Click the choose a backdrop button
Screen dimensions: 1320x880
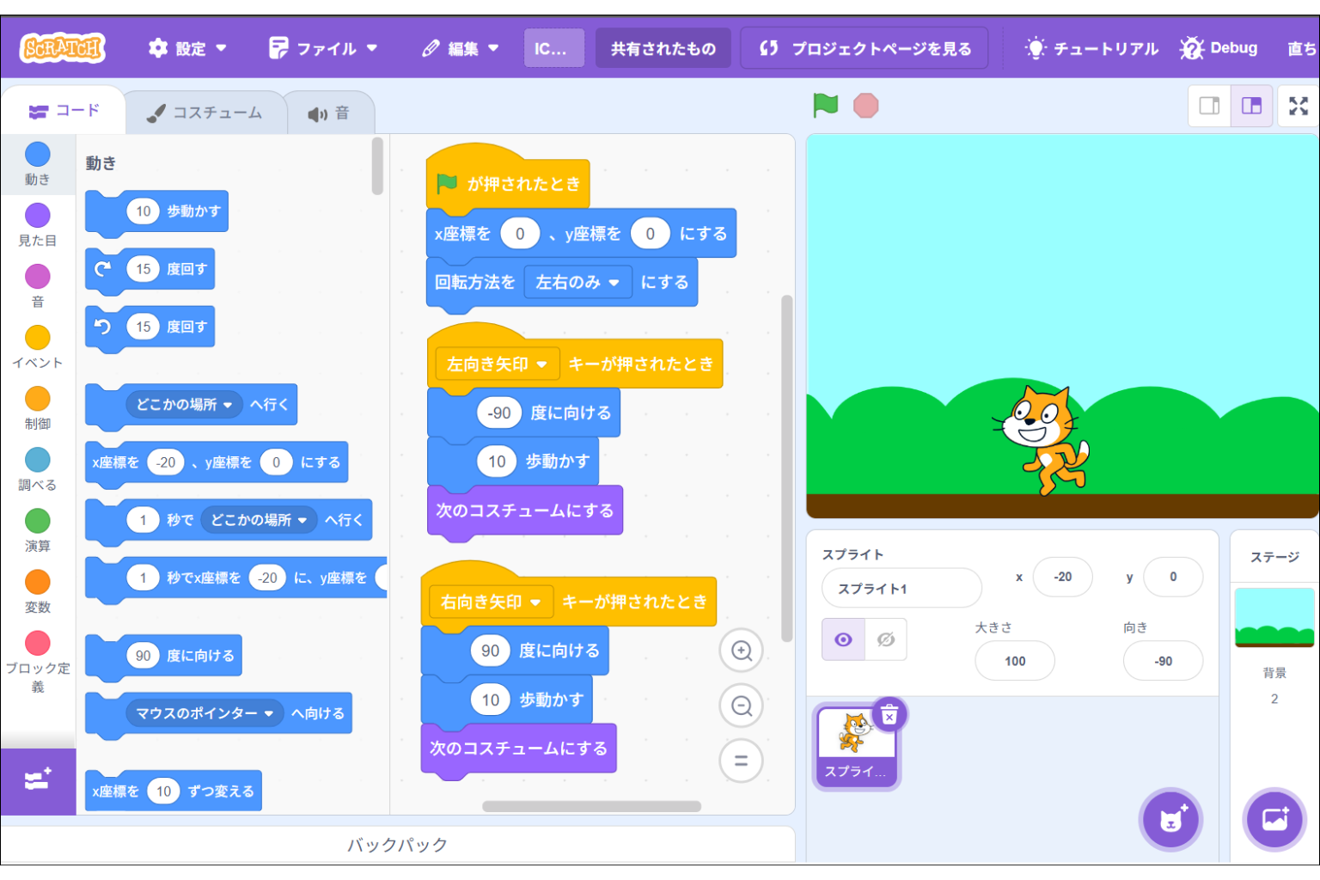coord(1274,819)
